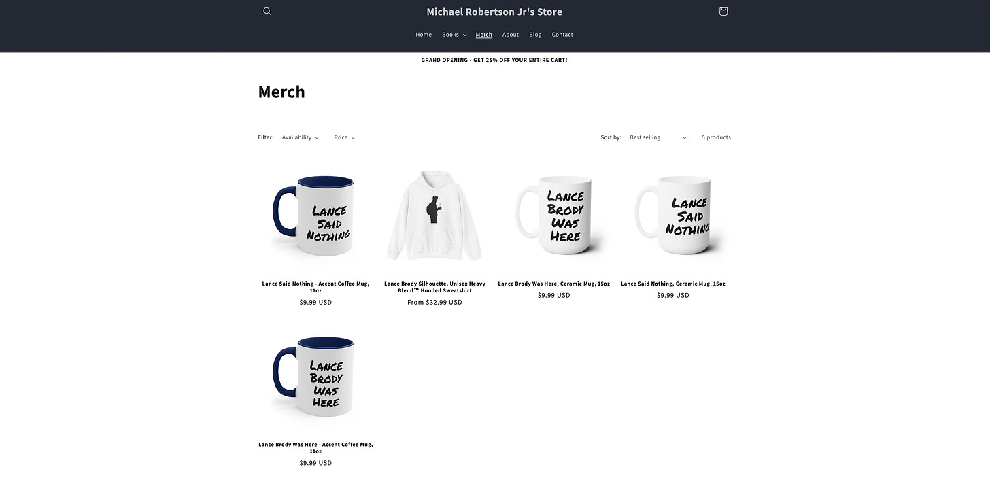View the navy accent Lance Brody Was Here mug image
The width and height of the screenshot is (990, 497).
click(315, 377)
